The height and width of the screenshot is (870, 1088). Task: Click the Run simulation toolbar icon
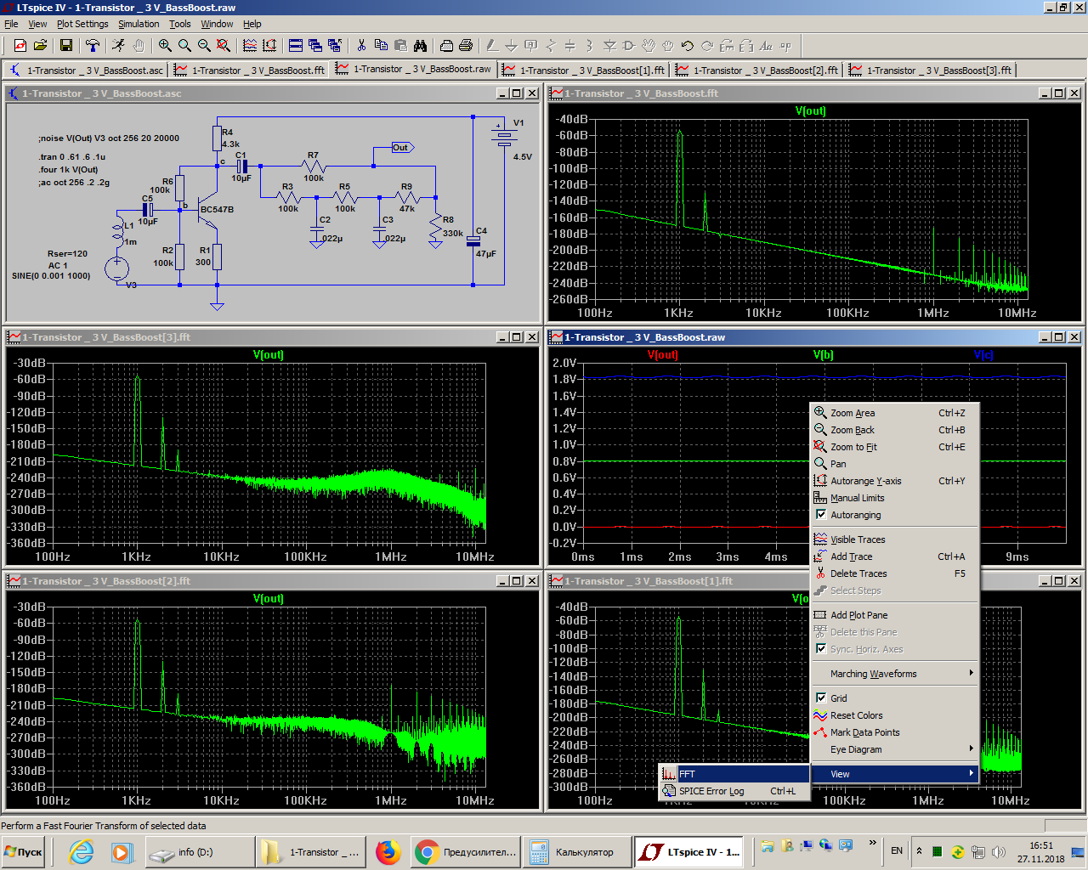[x=118, y=46]
